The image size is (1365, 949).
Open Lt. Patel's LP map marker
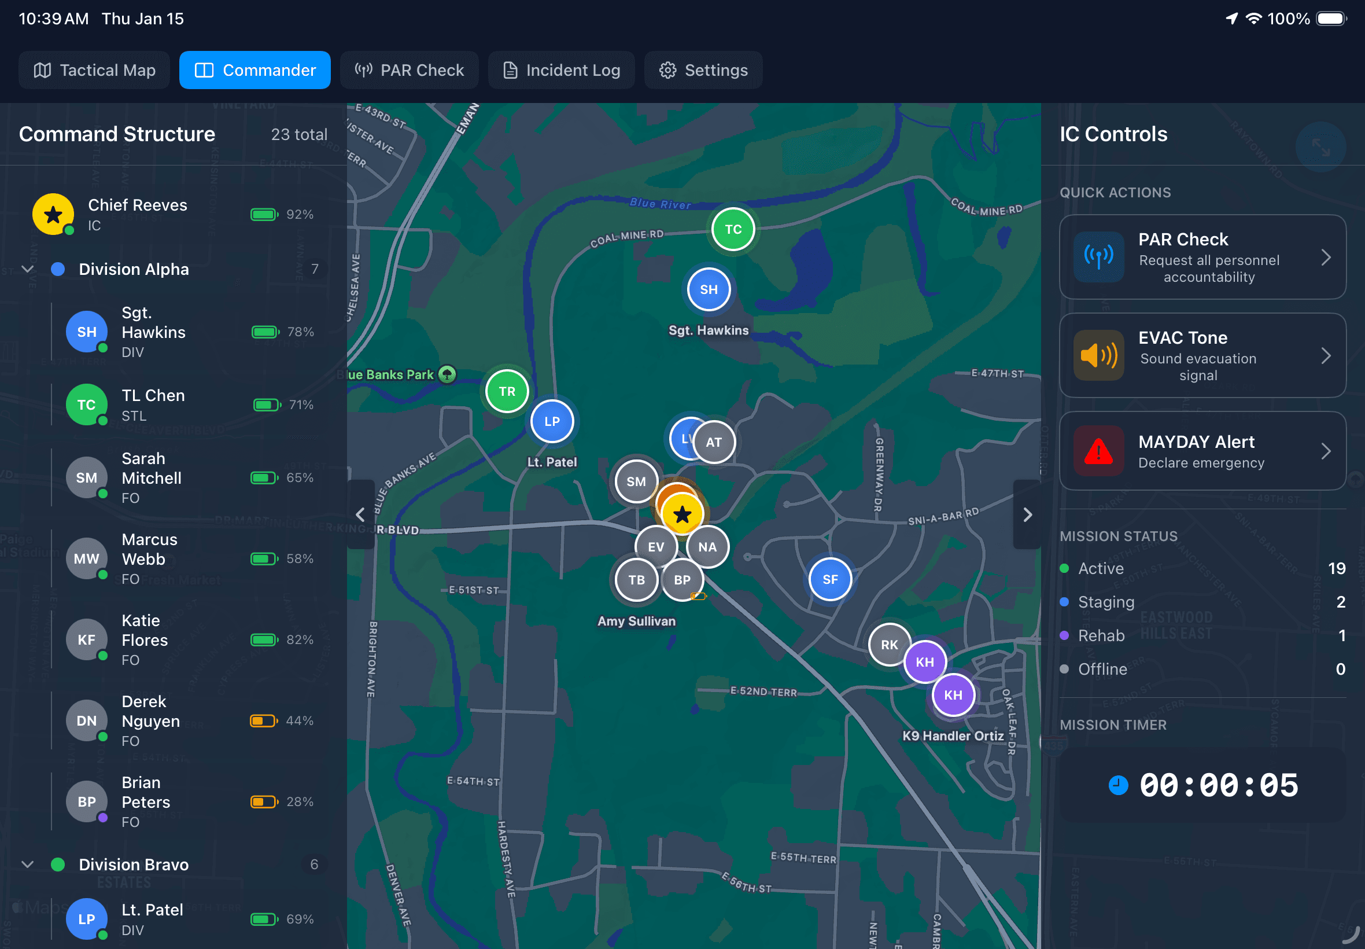(551, 421)
